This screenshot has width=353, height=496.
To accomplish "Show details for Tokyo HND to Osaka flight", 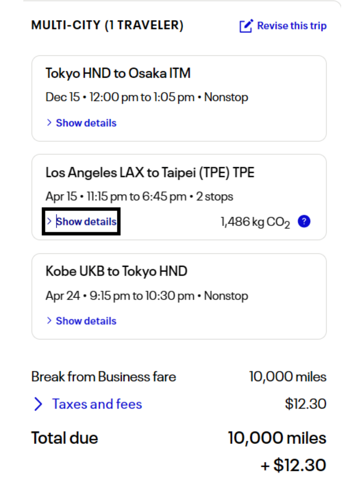I will point(86,123).
